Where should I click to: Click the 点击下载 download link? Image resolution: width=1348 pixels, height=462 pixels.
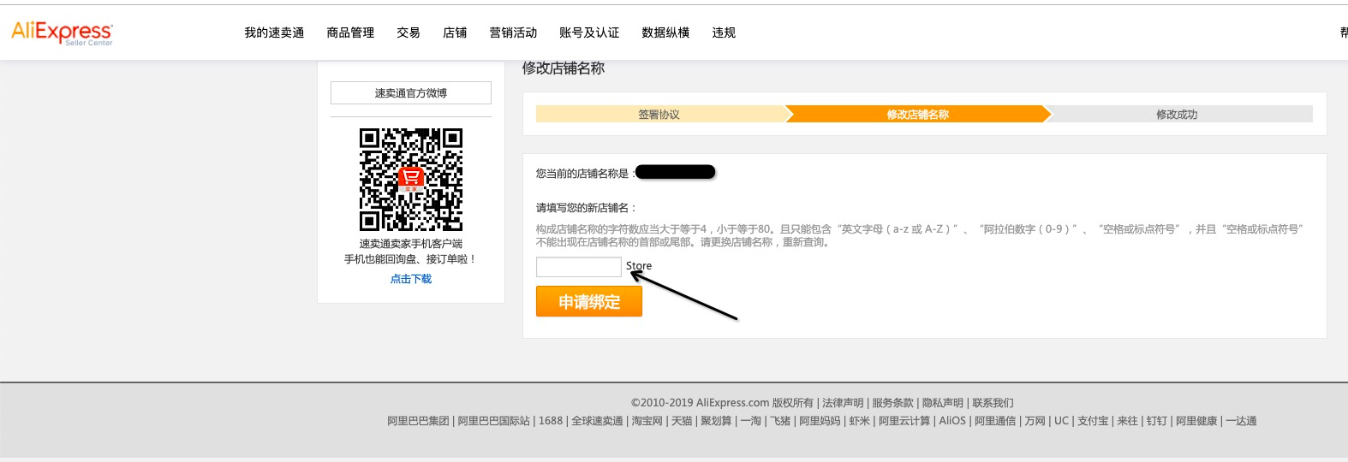pyautogui.click(x=411, y=279)
